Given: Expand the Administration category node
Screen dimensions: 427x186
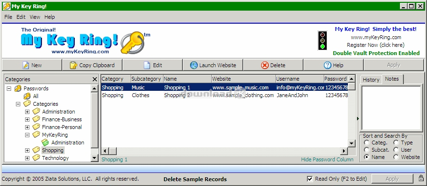Looking at the screenshot, I should pos(27,112).
